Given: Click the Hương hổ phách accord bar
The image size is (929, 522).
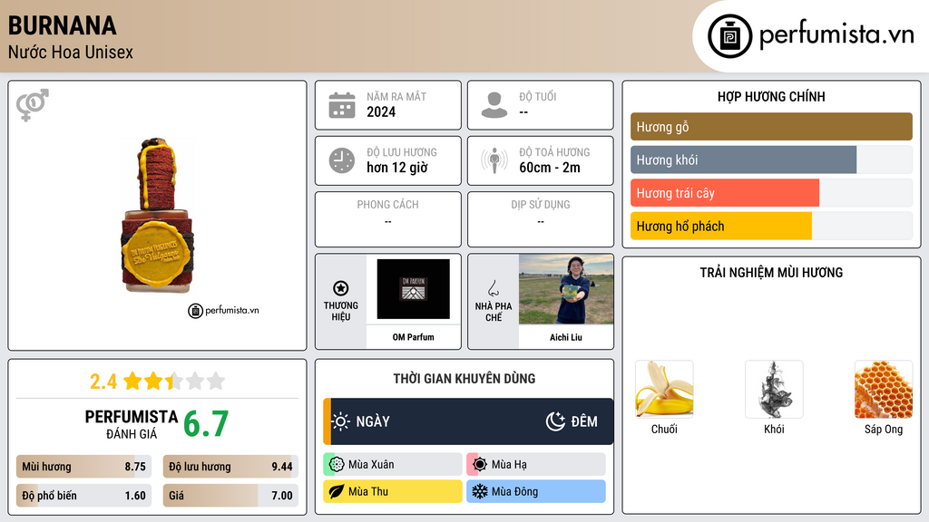Looking at the screenshot, I should [771, 226].
